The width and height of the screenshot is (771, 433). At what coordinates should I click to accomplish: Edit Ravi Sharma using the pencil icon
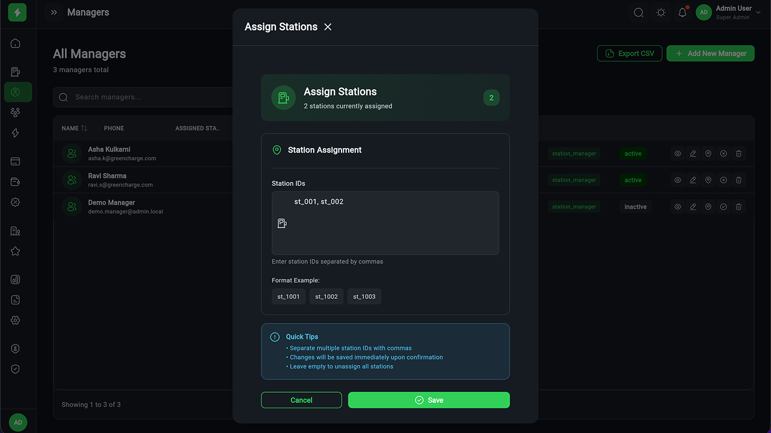693,180
